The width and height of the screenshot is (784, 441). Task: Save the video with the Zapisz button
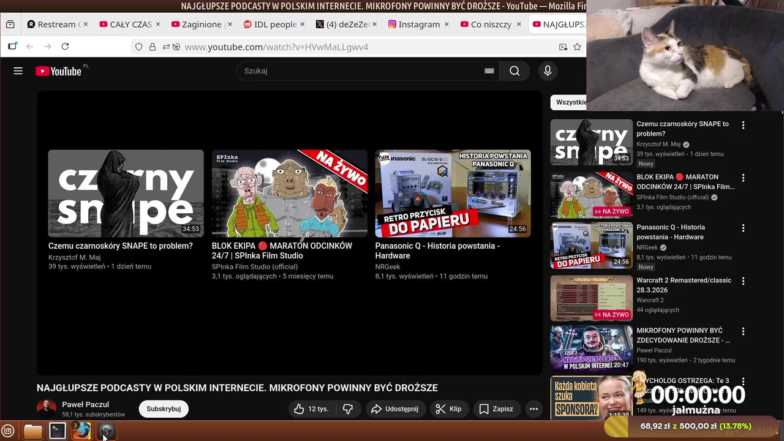point(496,409)
